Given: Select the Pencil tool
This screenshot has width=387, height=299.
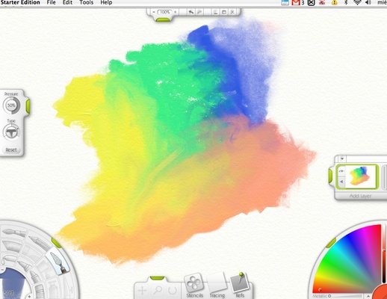Looking at the screenshot, I should click(x=38, y=242).
